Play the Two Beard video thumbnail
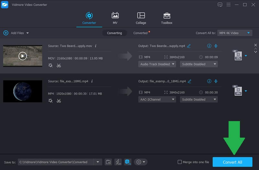259x170 pixels. pyautogui.click(x=22, y=56)
